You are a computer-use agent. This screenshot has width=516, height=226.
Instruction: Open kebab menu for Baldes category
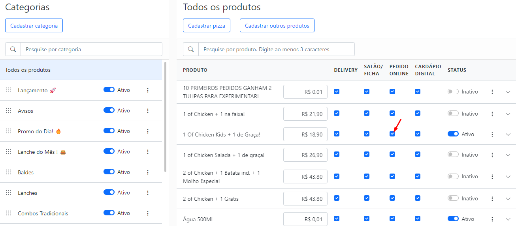click(x=148, y=172)
